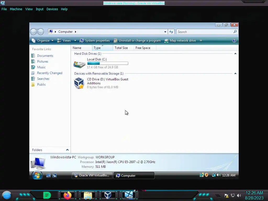Image resolution: width=268 pixels, height=201 pixels.
Task: Click the Local Disk usage bar
Action: point(108,63)
